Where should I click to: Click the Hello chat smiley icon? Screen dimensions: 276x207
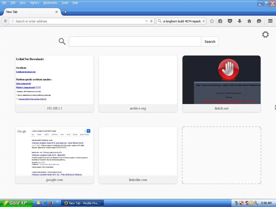coord(259,21)
